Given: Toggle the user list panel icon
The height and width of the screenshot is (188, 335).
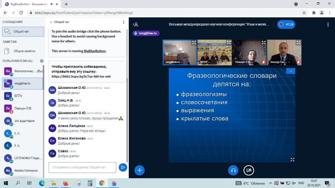Looking at the screenshot, I should click(135, 25).
